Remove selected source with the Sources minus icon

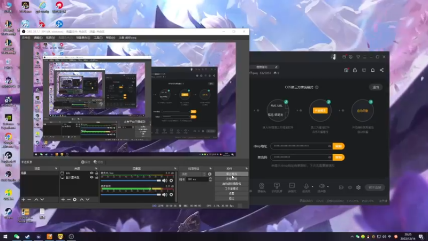(68, 199)
